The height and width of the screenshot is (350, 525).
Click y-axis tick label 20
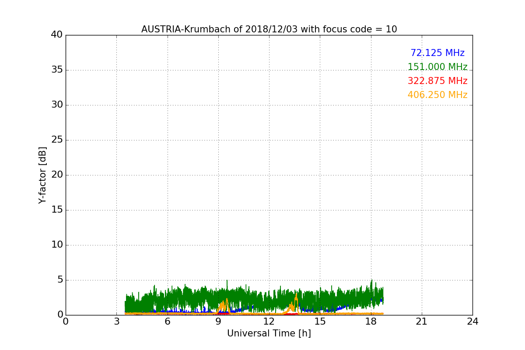point(57,175)
